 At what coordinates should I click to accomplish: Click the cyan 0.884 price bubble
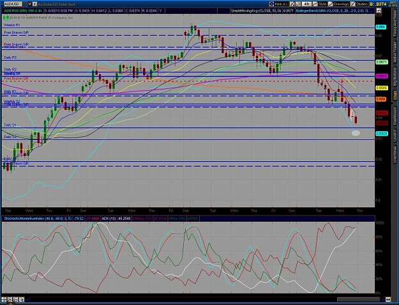click(381, 27)
